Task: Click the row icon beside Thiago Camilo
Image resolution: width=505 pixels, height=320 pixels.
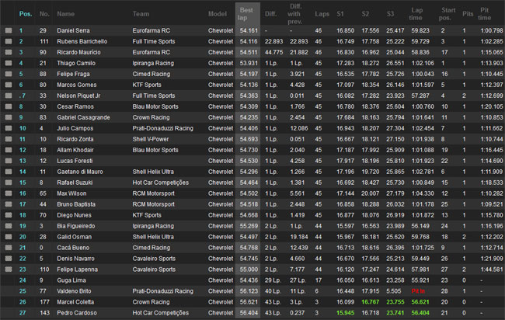Action: tap(9, 63)
